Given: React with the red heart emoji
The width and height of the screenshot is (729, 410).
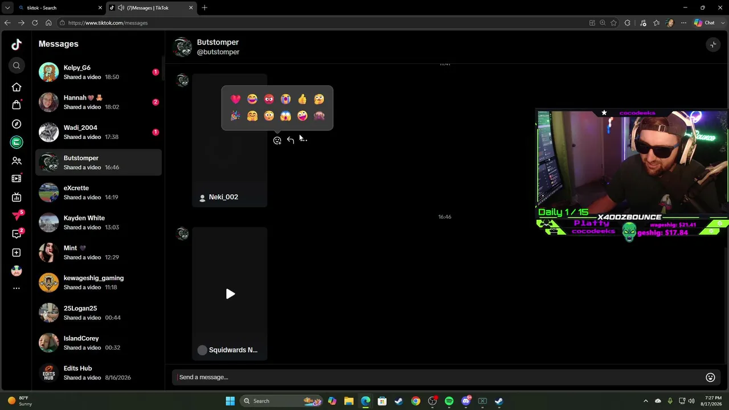Looking at the screenshot, I should 235,99.
